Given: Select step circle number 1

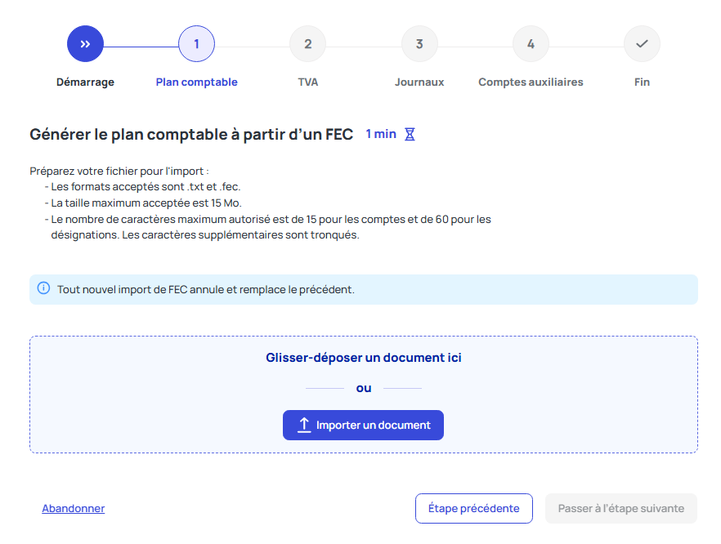Looking at the screenshot, I should (196, 44).
